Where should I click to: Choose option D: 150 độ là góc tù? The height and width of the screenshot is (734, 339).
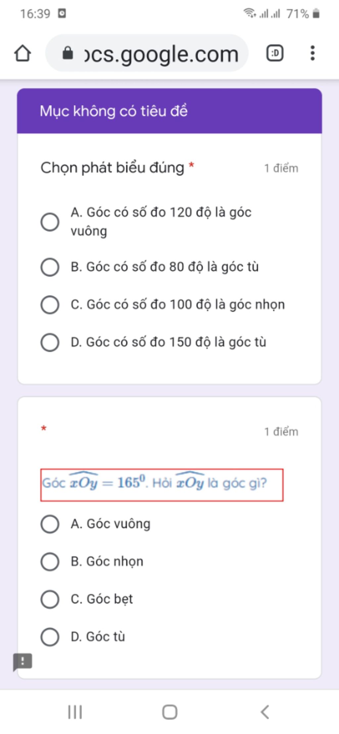[50, 342]
